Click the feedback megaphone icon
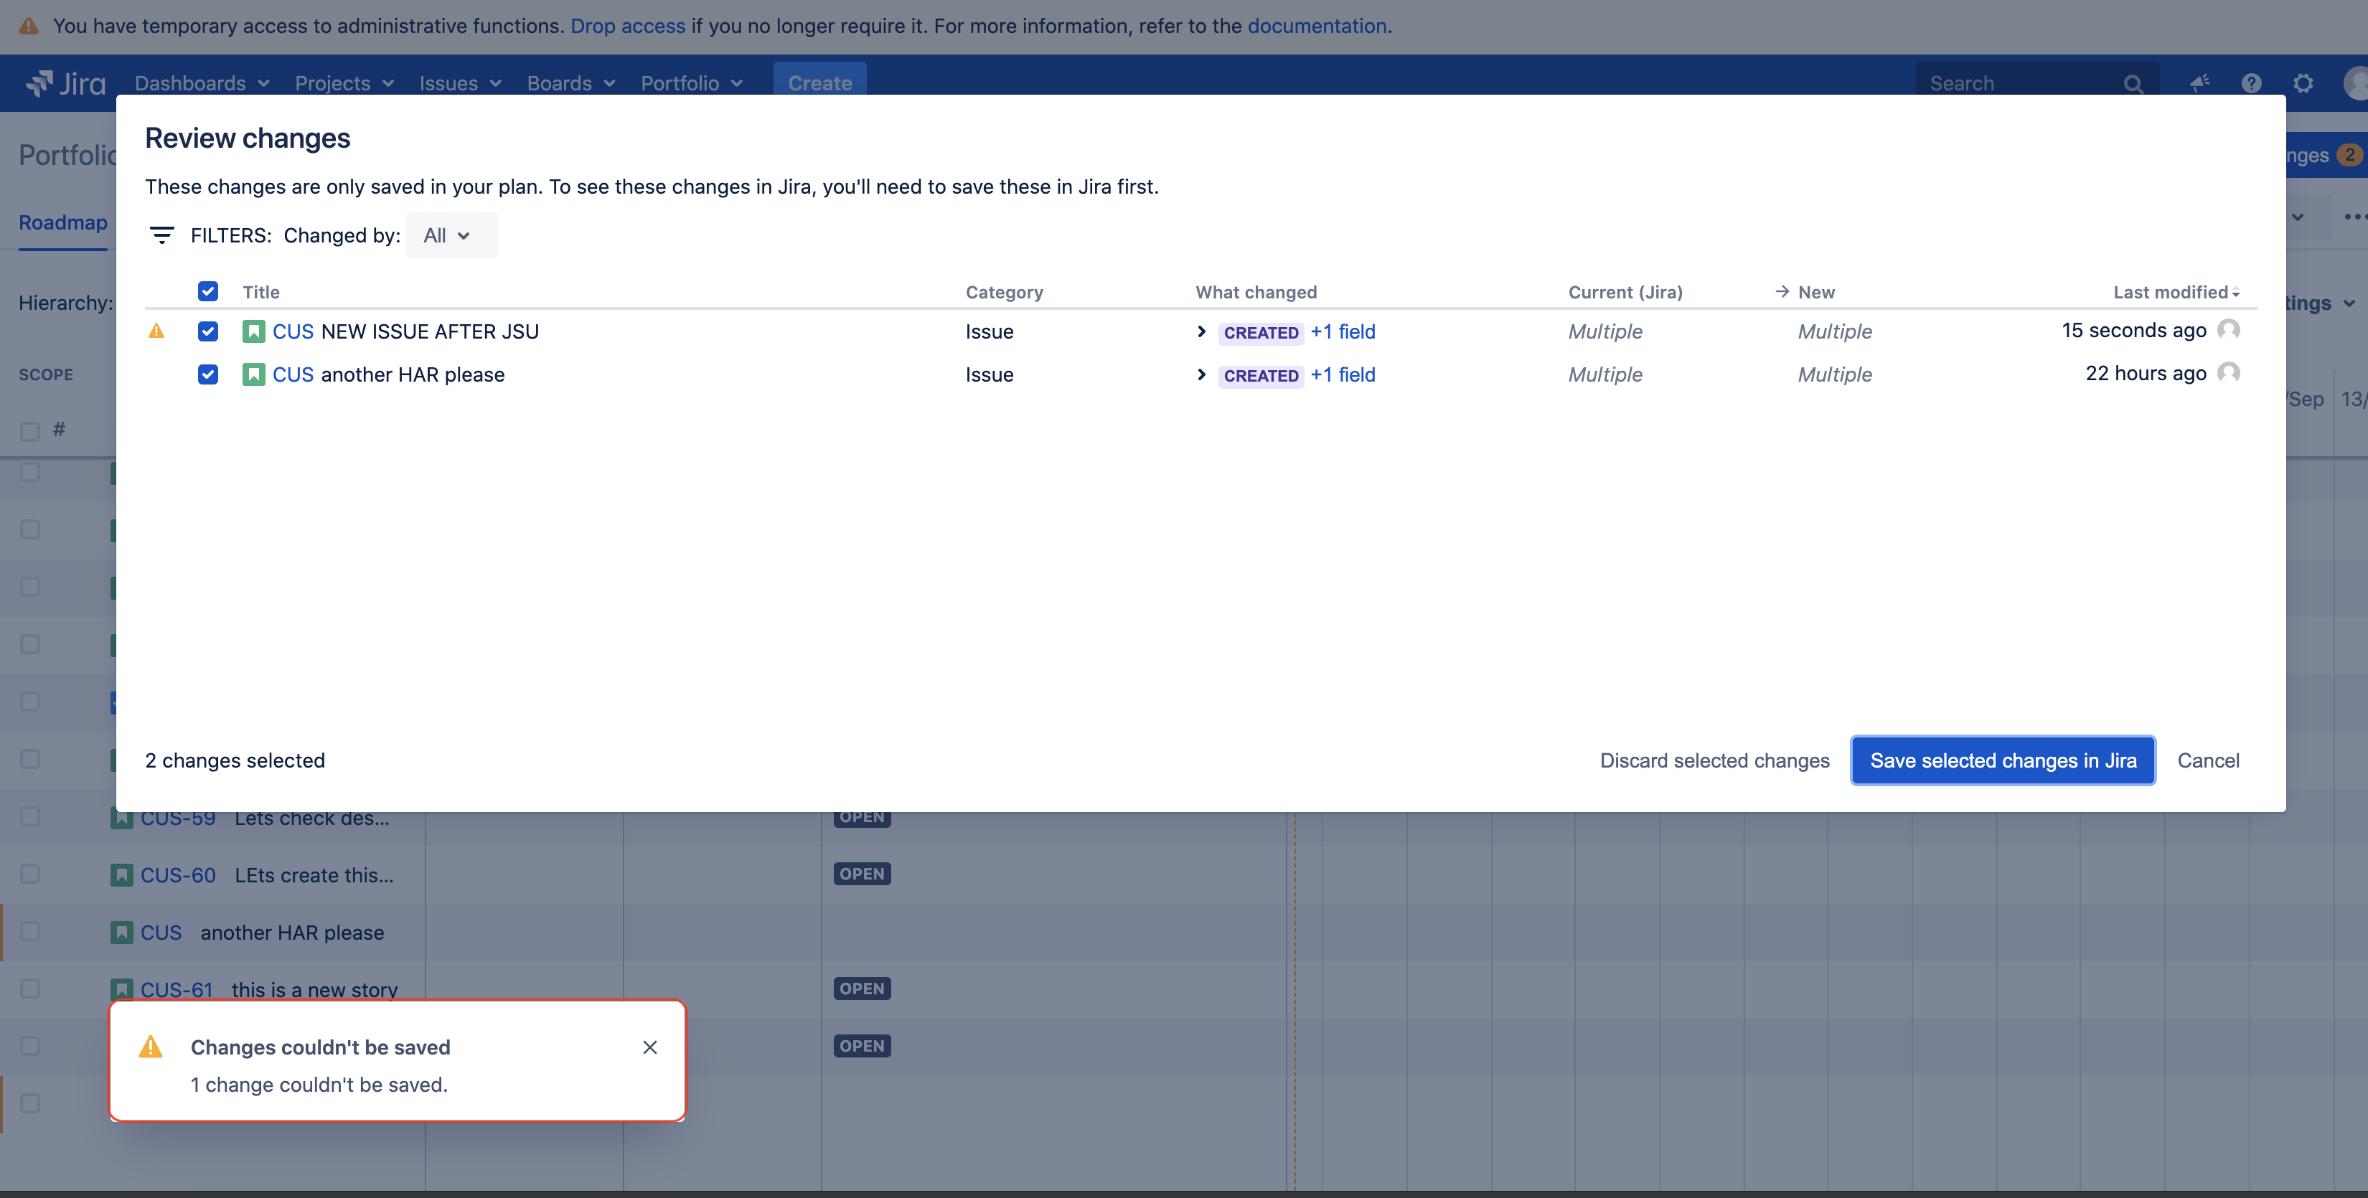2368x1198 pixels. [2199, 82]
